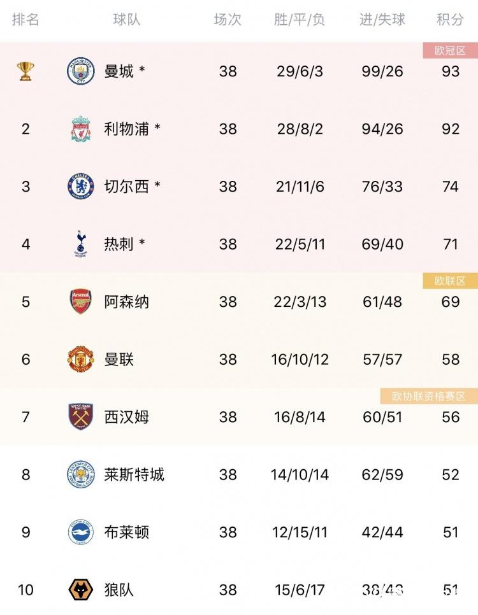Screen dimensions: 478x615
Task: Click the 欧联区 zone label
Action: 450,281
